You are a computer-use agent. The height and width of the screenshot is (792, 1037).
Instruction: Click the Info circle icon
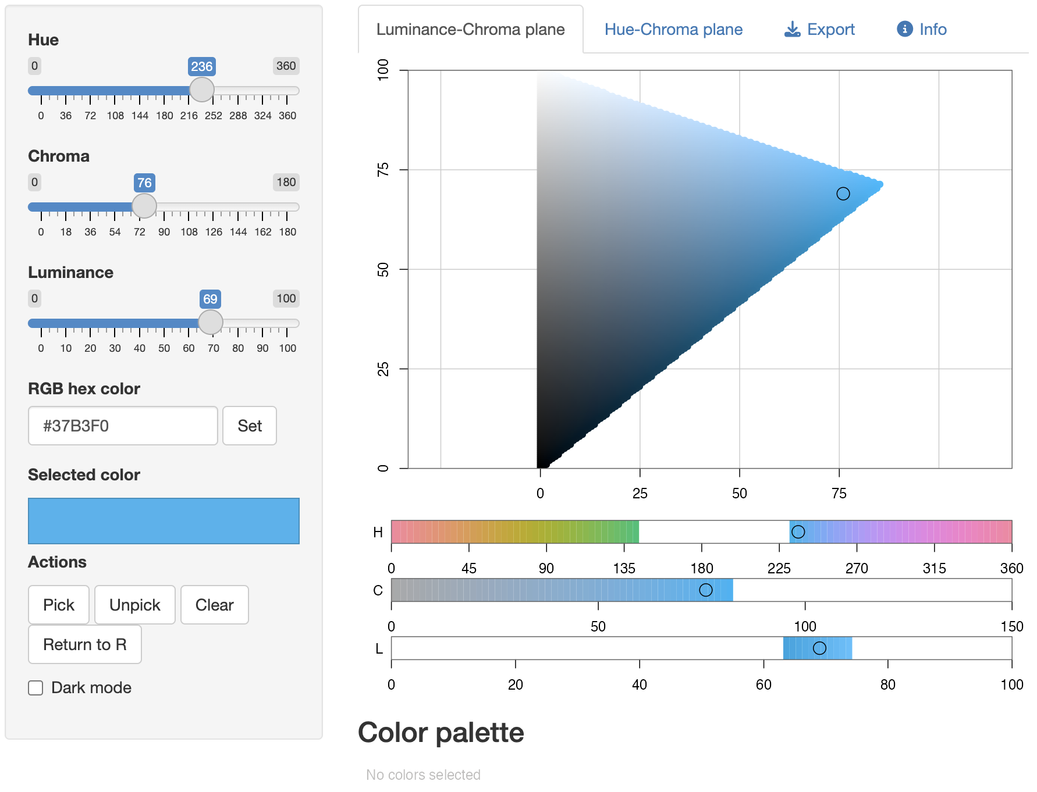904,29
